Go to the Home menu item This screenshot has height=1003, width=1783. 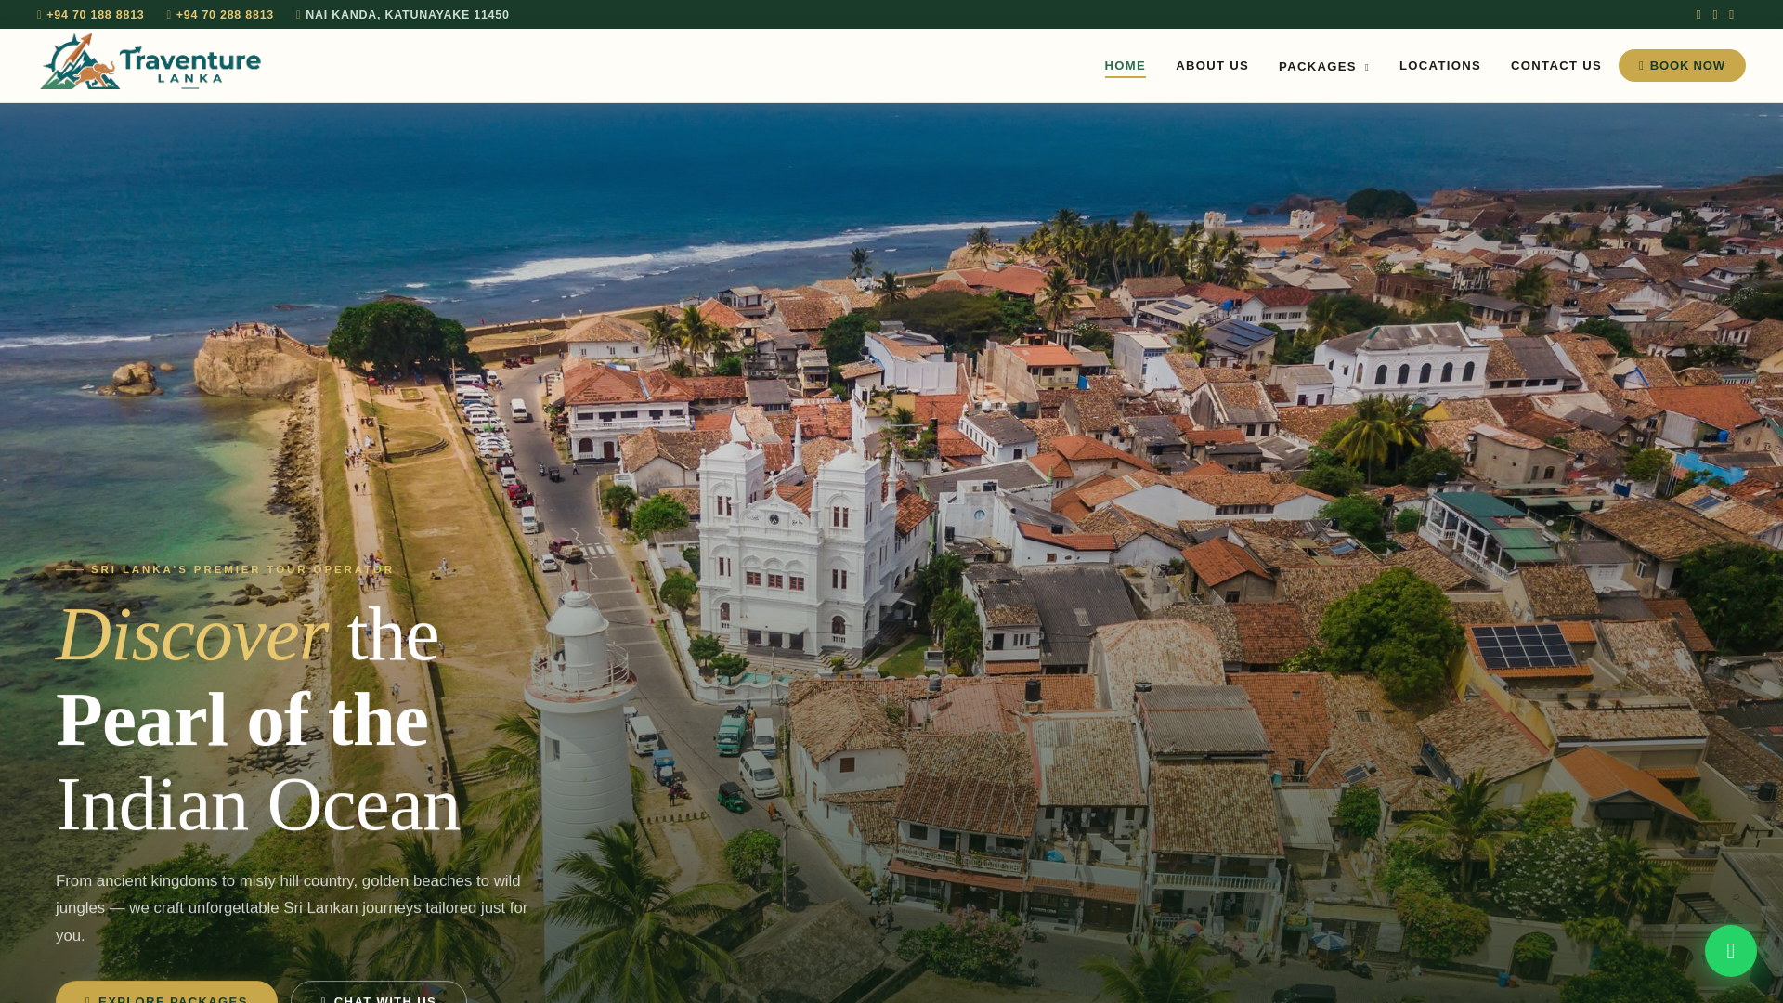[1125, 66]
